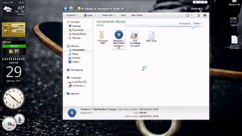Open Arrange by Folder dropdown
This screenshot has height=136, width=242.
click(x=197, y=23)
